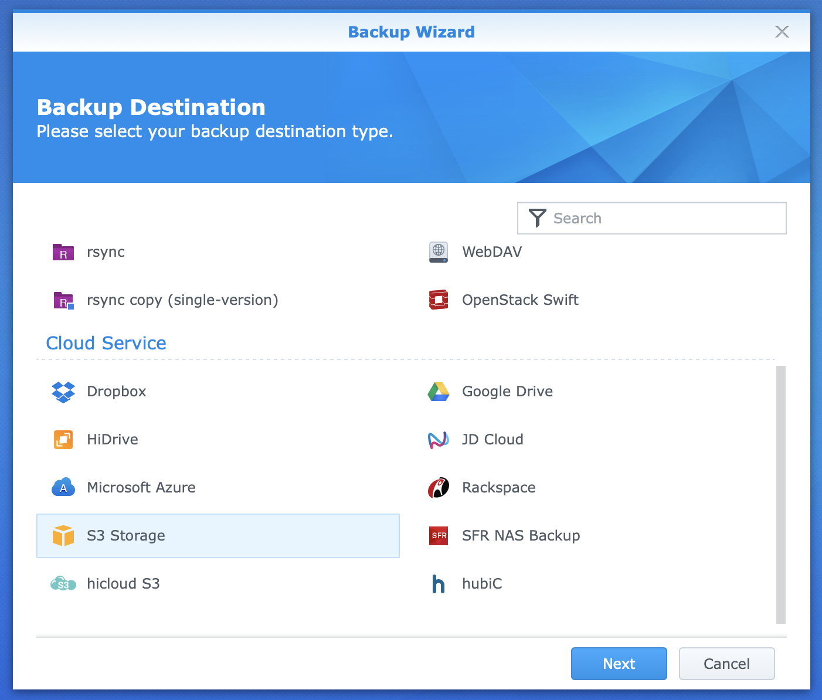Pick the SFR NAS Backup label
Screen dimensions: 822x700
pyautogui.click(x=521, y=536)
